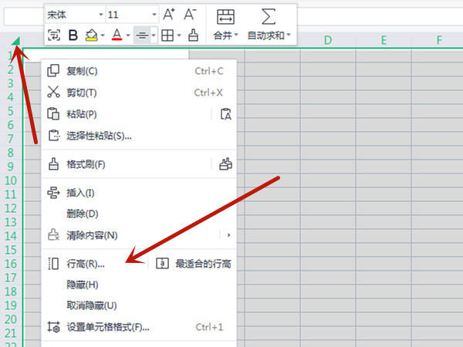Viewport: 463px width, 347px height.
Task: Click the format painter brush in mini toolbar
Action: (194, 35)
